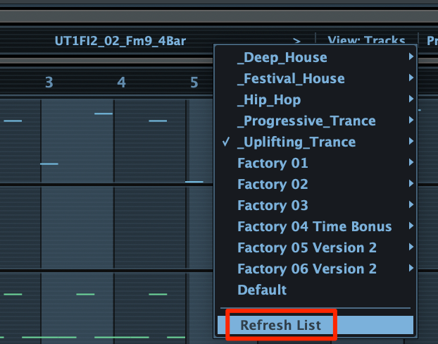Choose Factory 04 Time Bonus bank
Image resolution: width=438 pixels, height=344 pixels.
tap(315, 226)
